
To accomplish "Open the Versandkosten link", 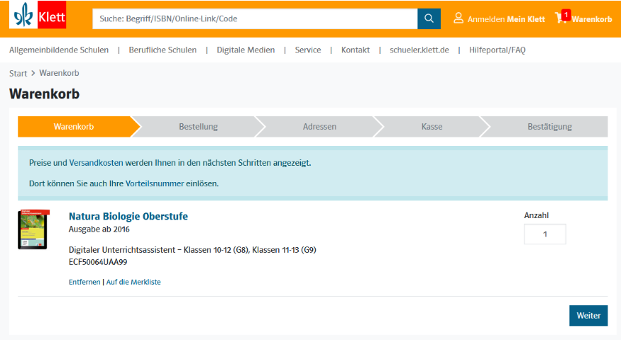I will [97, 163].
